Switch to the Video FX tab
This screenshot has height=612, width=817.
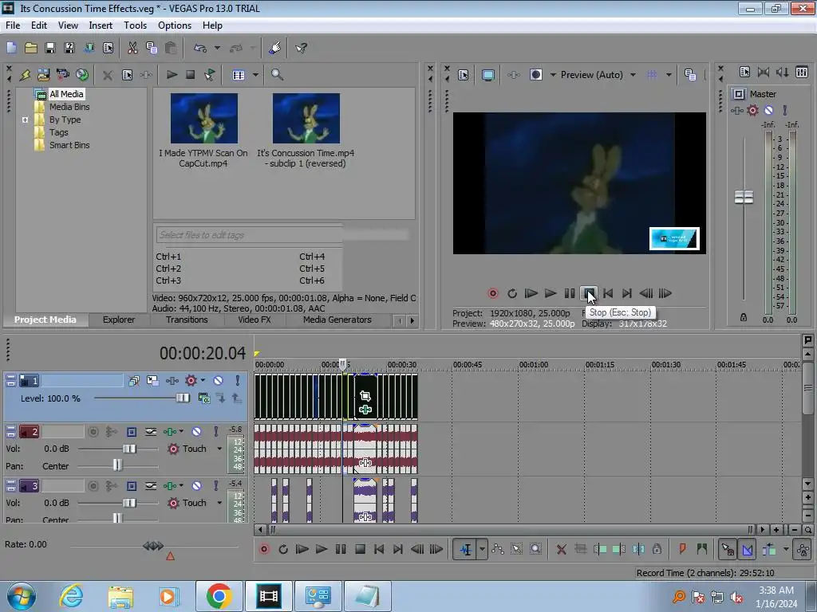tap(255, 320)
